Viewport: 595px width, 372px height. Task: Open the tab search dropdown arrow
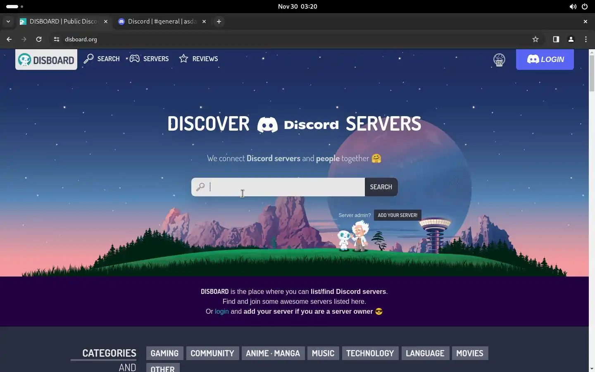8,21
